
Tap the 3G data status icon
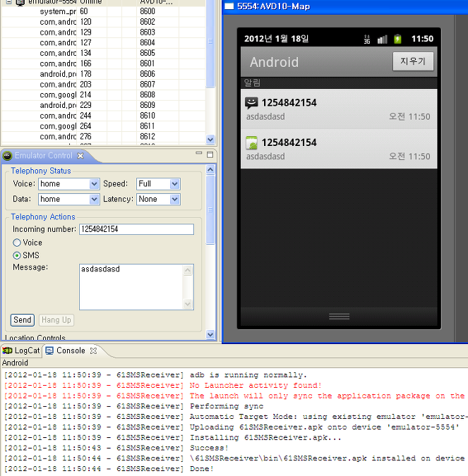click(x=367, y=39)
